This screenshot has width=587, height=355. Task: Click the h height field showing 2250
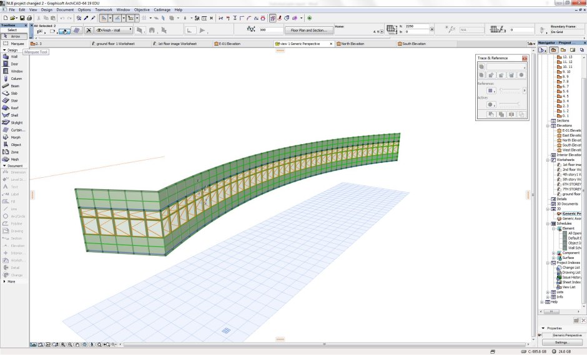[x=417, y=26]
